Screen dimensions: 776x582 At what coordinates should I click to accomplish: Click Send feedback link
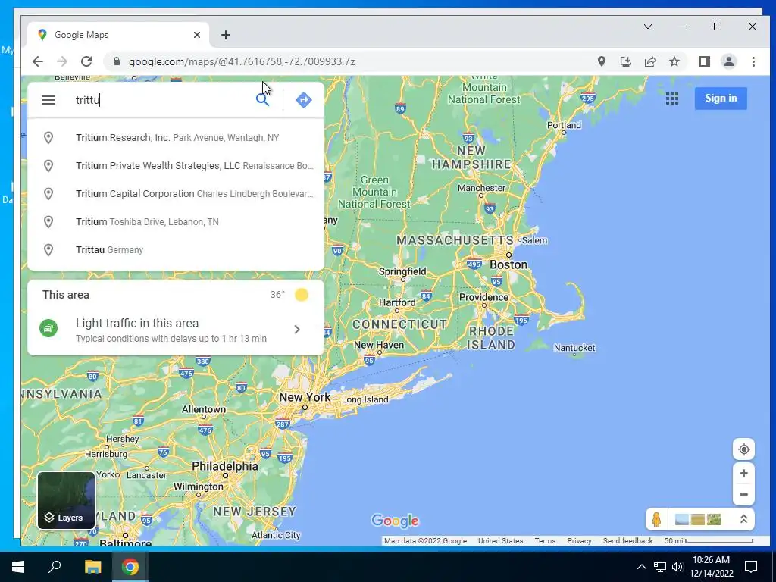click(x=627, y=541)
